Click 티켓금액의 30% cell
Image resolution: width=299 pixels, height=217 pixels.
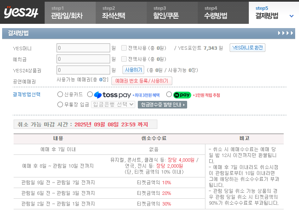(x=154, y=204)
